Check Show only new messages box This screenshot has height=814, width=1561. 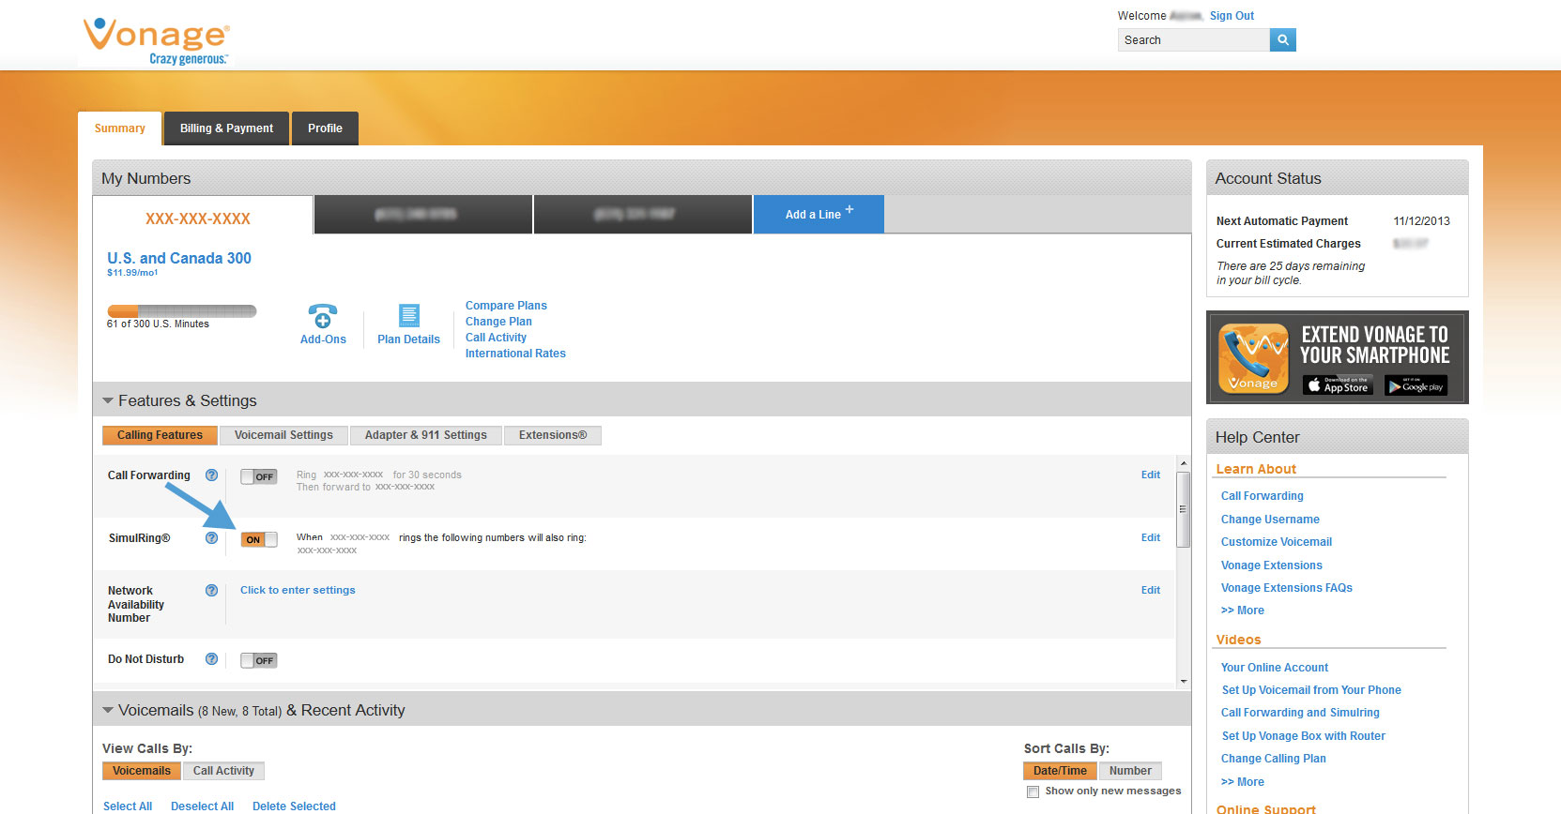click(x=1033, y=791)
